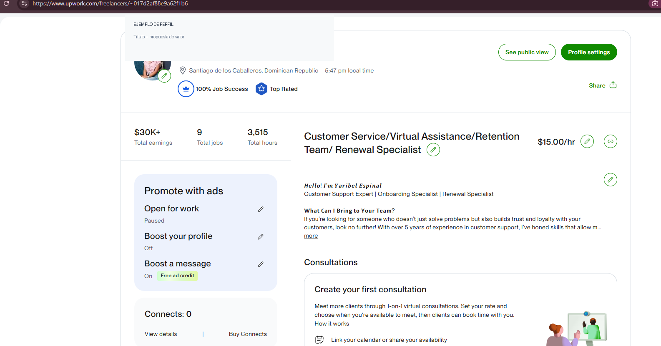Click the Consultations section heading
The height and width of the screenshot is (346, 661).
pyautogui.click(x=331, y=262)
